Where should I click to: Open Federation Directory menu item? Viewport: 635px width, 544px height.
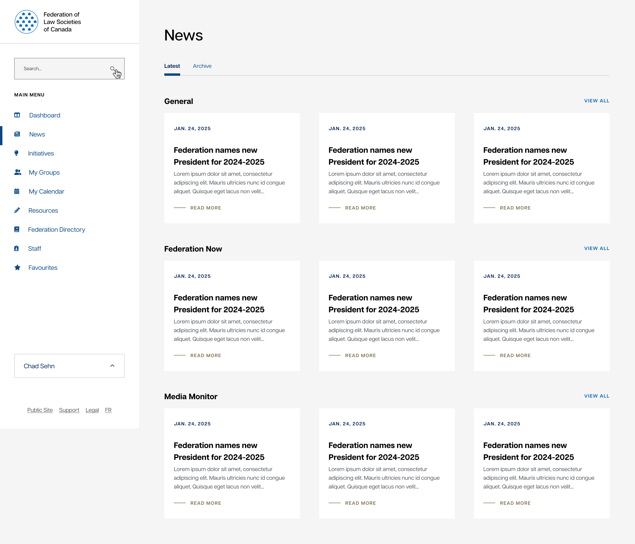coord(56,229)
